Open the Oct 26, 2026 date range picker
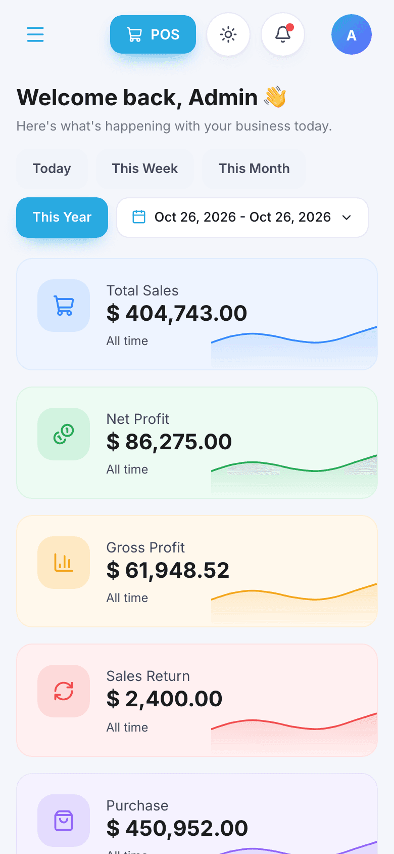 point(242,218)
